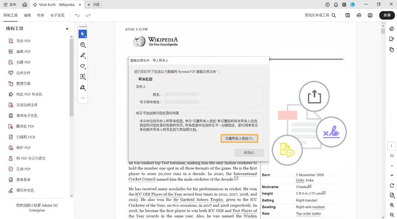Expand more quick tools via the ellipsis

[83, 98]
